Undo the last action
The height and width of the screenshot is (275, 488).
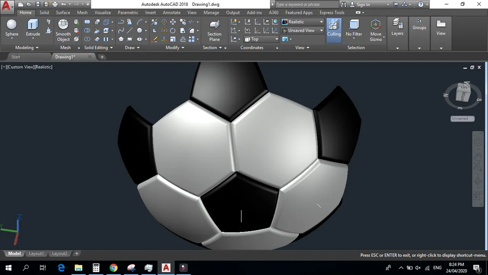point(64,4)
